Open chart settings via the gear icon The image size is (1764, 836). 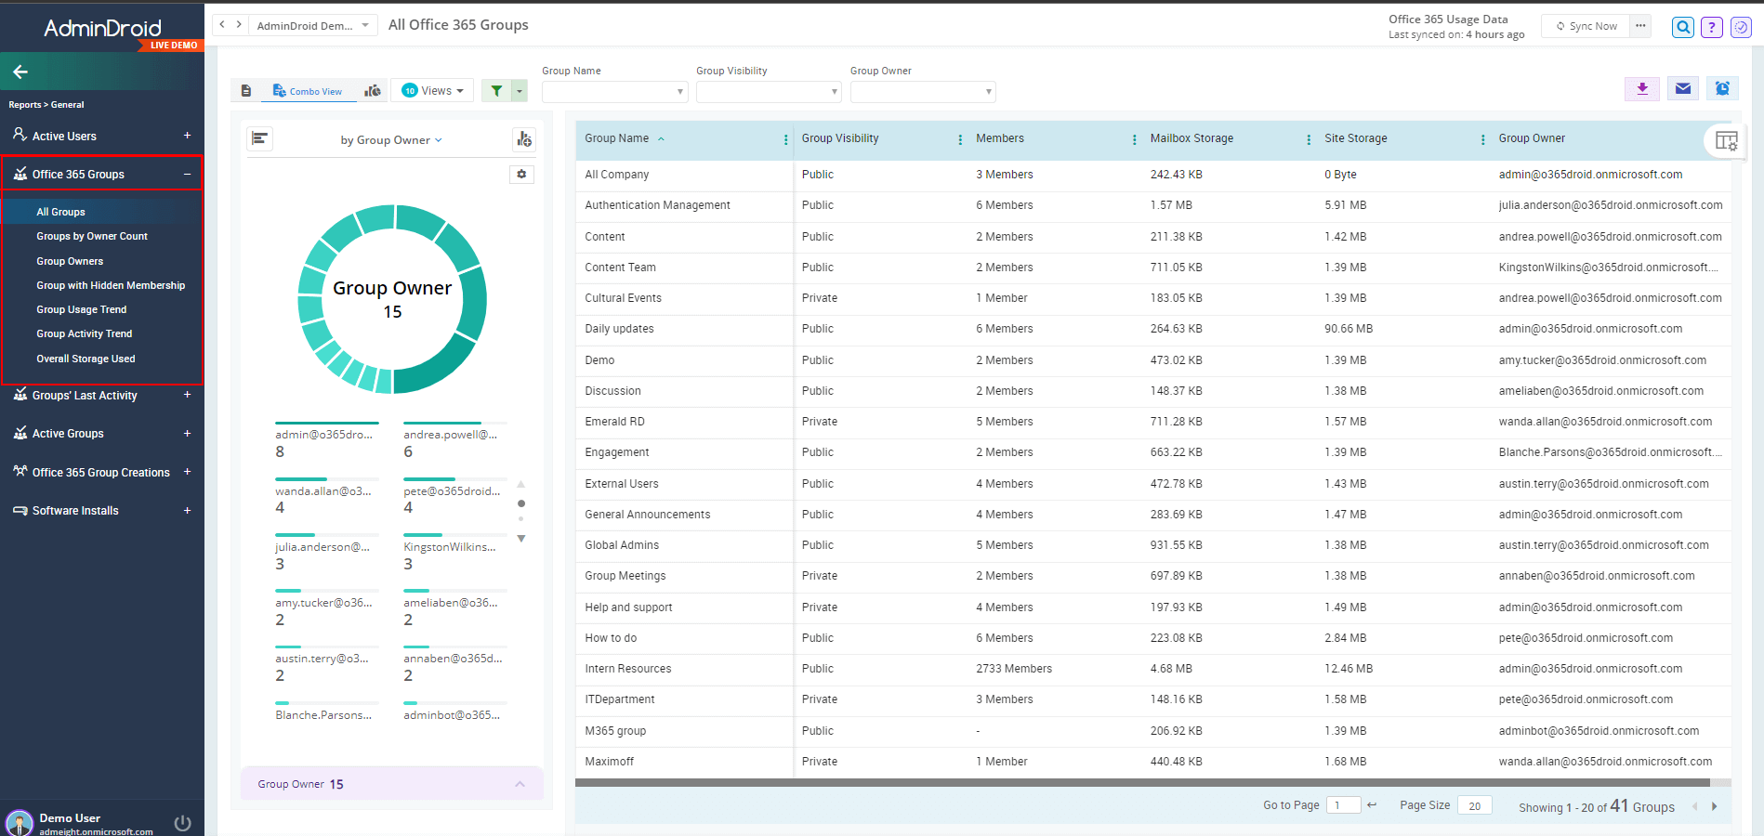(521, 174)
